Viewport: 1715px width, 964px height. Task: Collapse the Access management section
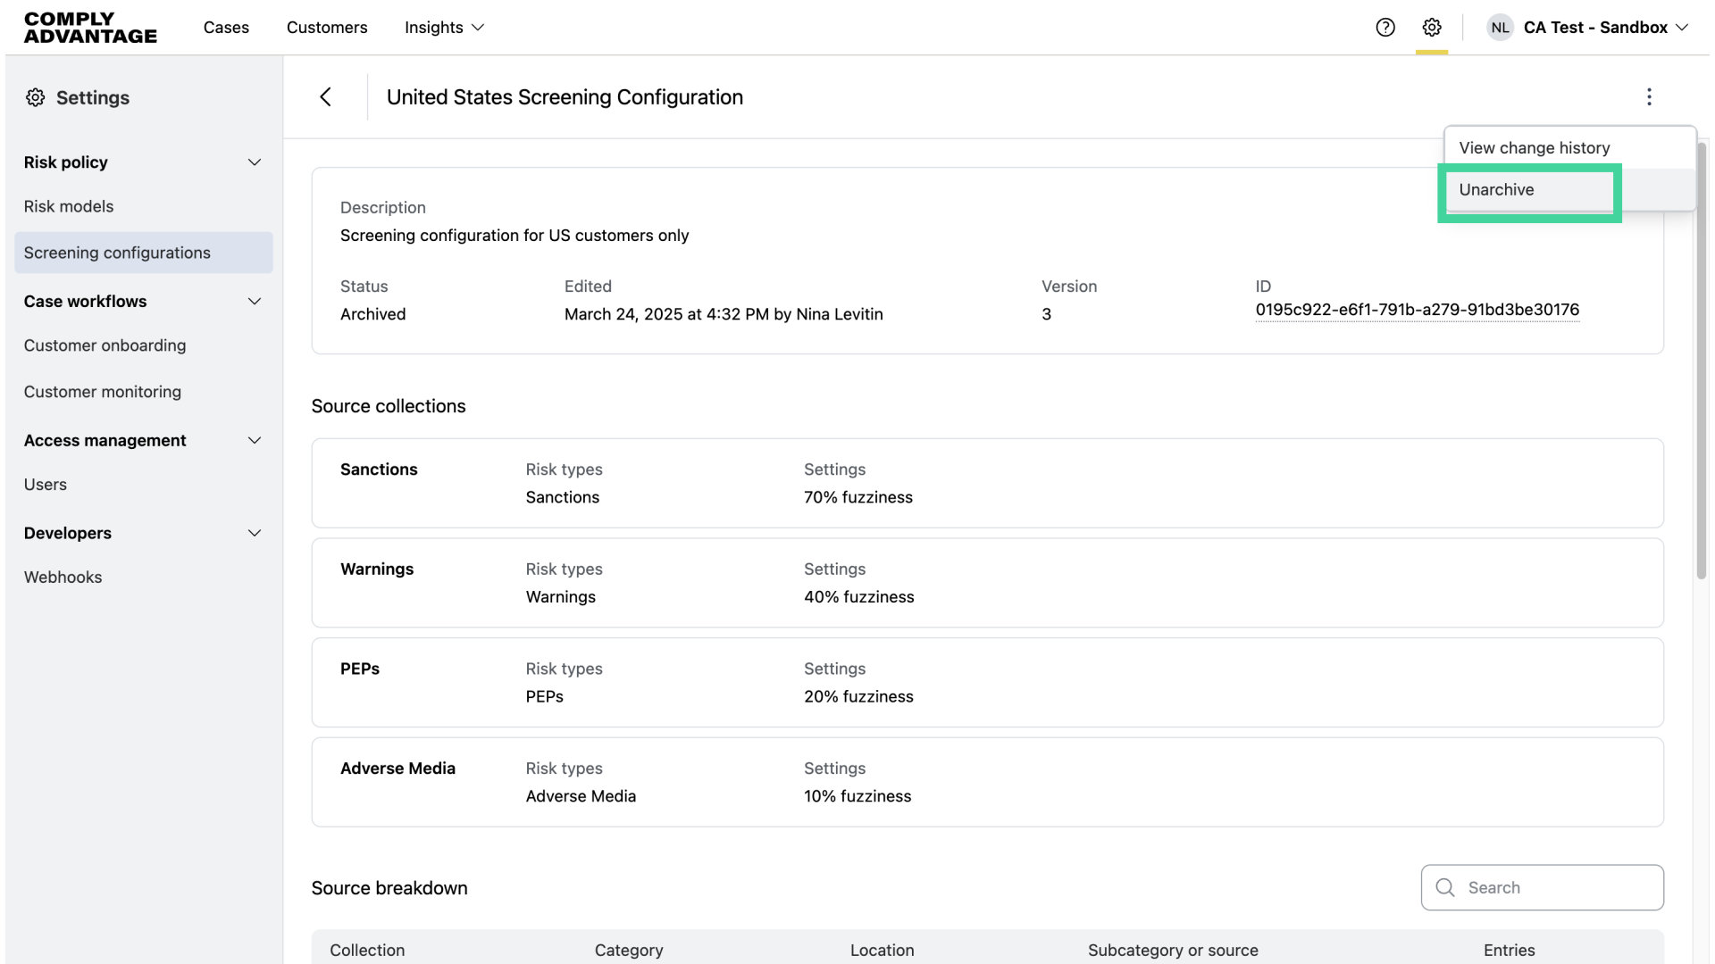pyautogui.click(x=254, y=441)
